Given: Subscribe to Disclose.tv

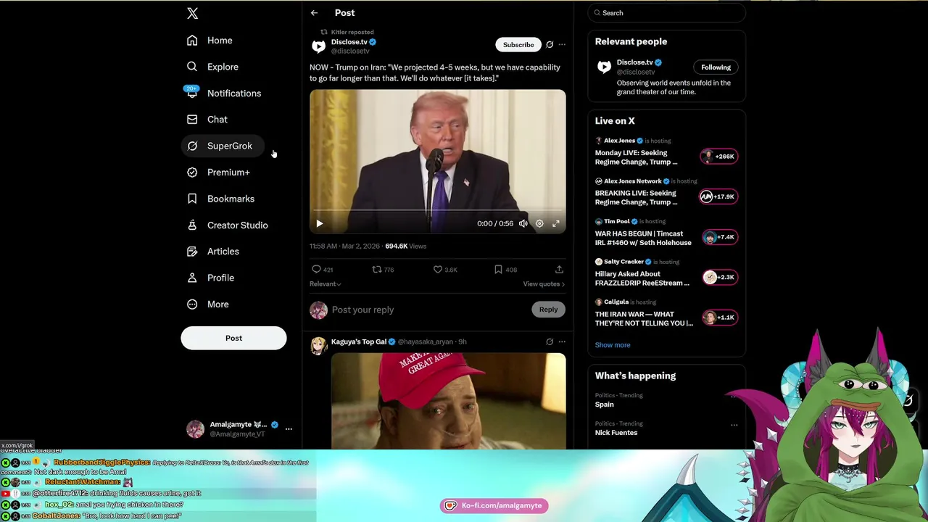Looking at the screenshot, I should [518, 45].
